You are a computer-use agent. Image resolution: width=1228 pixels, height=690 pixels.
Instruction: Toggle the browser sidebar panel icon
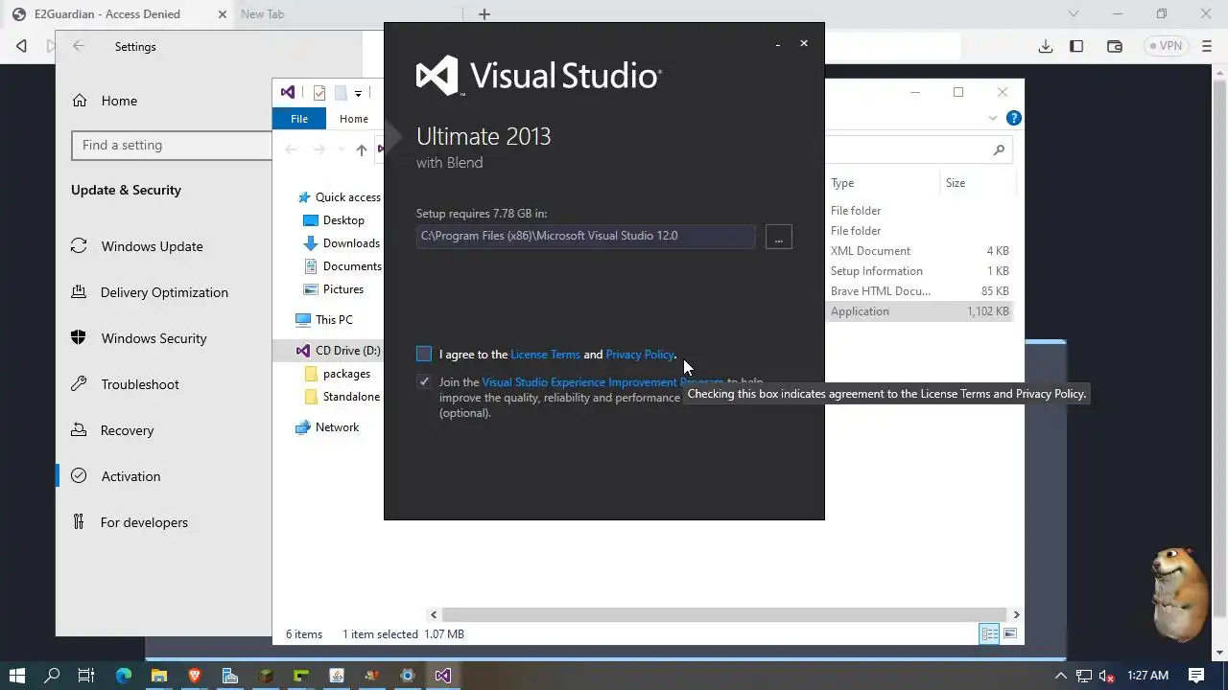[1076, 46]
